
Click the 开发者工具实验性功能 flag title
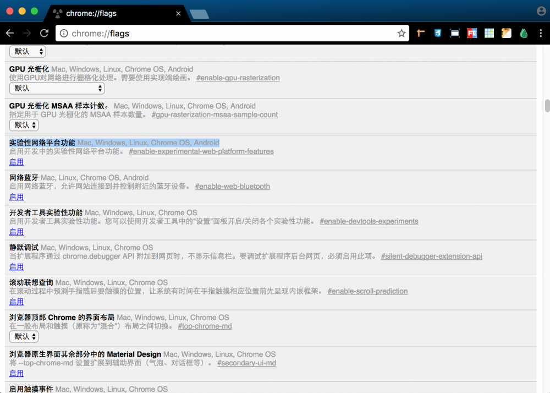tap(46, 212)
